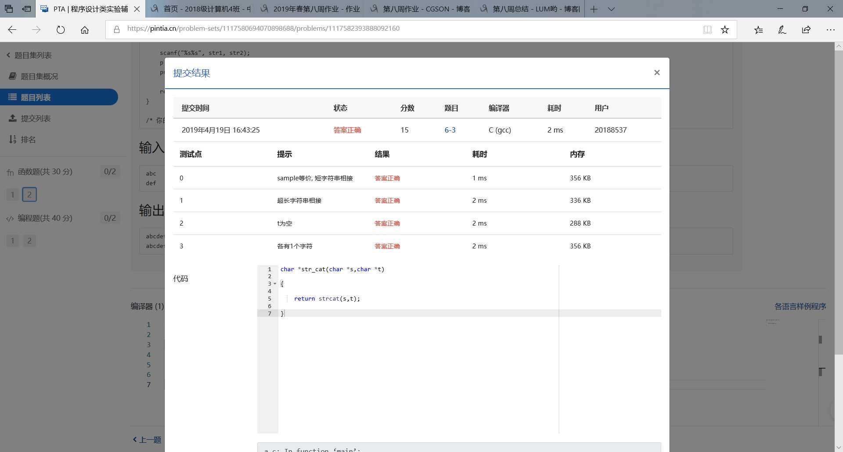Select 题目列表 in sidebar
Viewport: 843px width, 452px height.
59,97
